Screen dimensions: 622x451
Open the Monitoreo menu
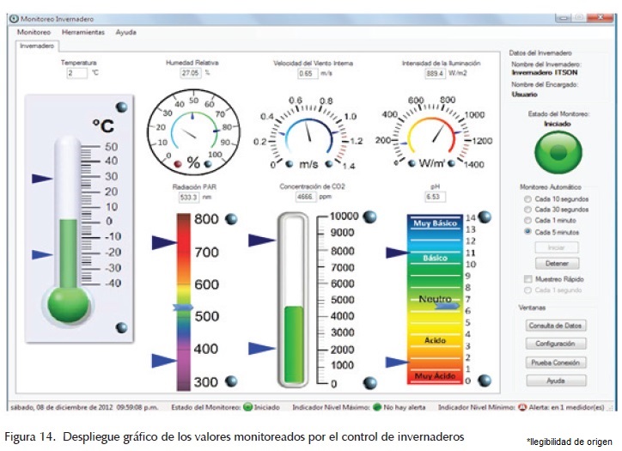pos(34,32)
